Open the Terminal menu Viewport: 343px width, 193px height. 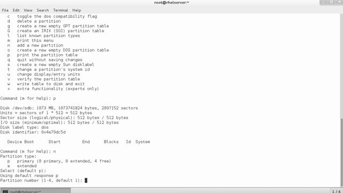click(61, 10)
